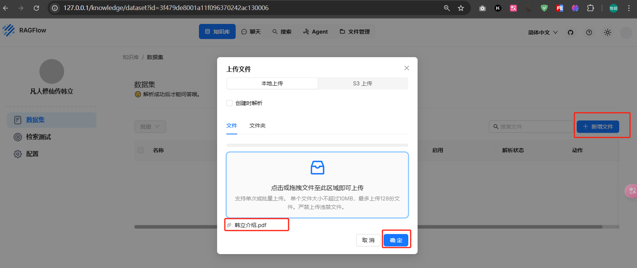Reload the browser page
The image size is (637, 268).
pos(36,8)
